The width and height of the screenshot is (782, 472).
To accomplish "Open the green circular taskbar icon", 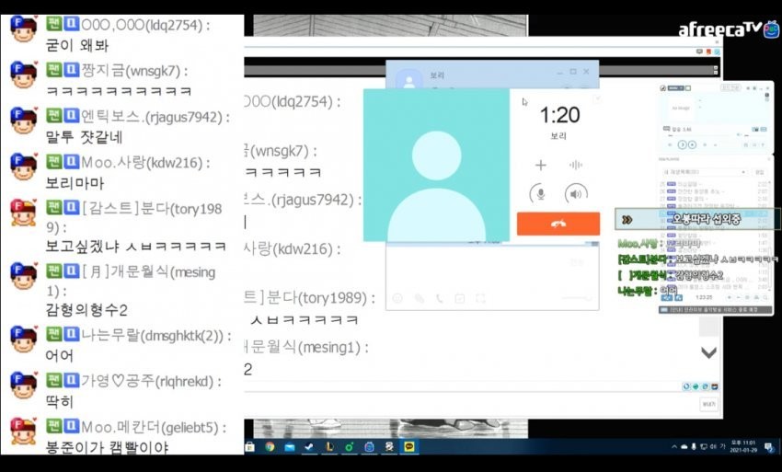I will point(349,446).
